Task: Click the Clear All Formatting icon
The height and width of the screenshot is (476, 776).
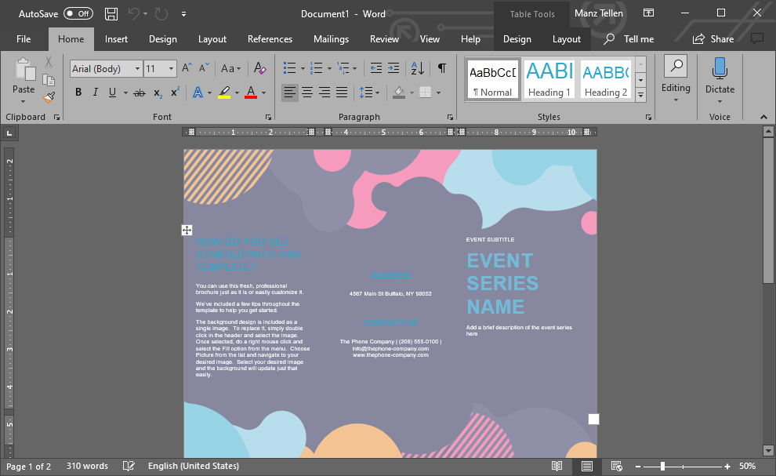Action: pos(260,69)
